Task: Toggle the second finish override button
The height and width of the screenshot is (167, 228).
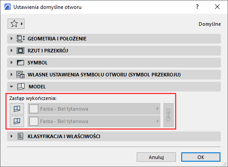Action: (17, 121)
